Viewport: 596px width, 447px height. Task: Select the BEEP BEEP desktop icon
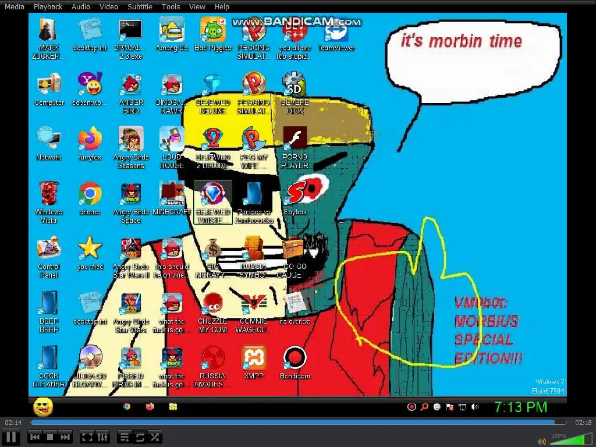tap(49, 313)
